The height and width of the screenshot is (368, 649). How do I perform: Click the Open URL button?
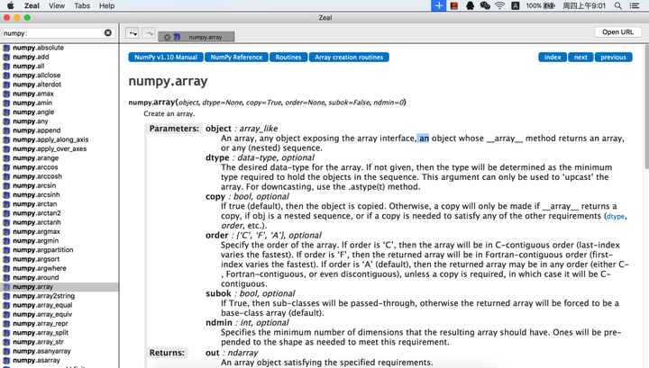tap(617, 31)
